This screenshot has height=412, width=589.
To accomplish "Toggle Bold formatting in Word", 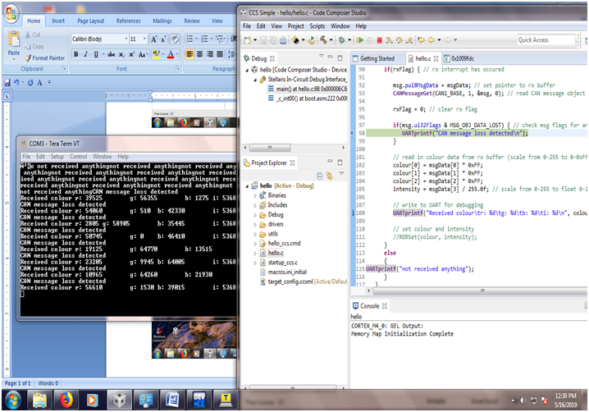I will [x=75, y=54].
